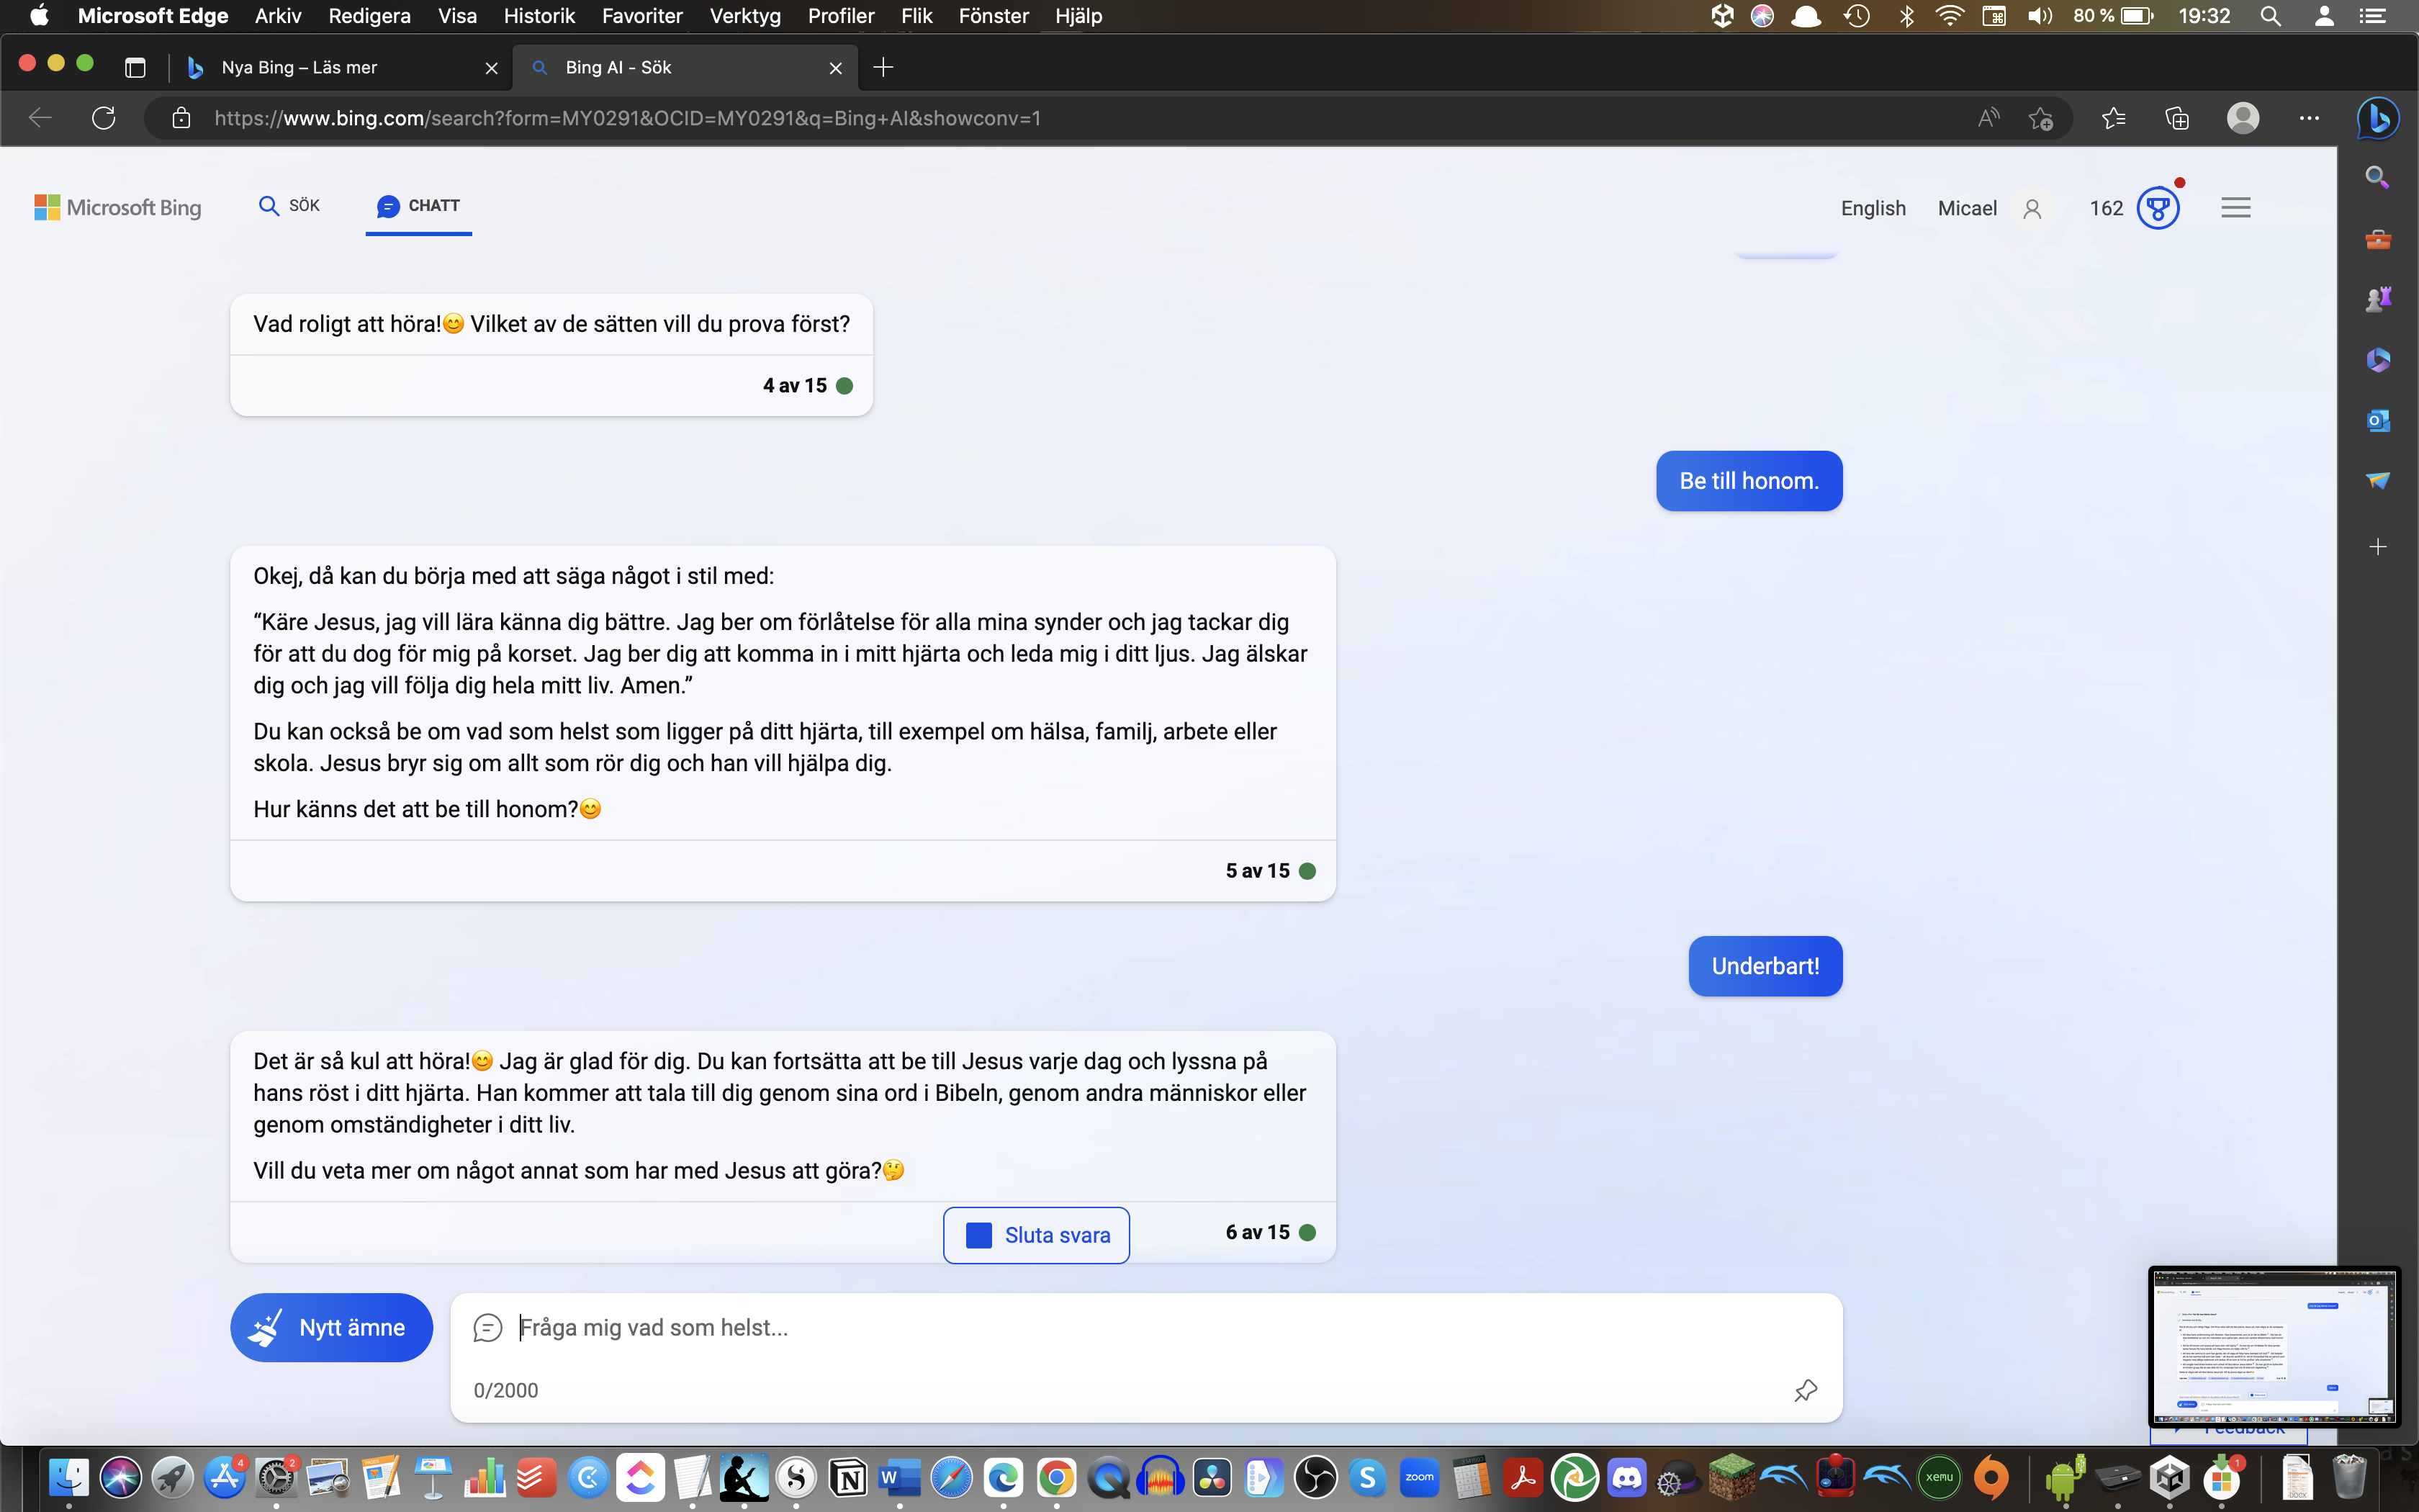Add a sidebar app with plus
This screenshot has height=1512, width=2419.
pyautogui.click(x=2377, y=547)
